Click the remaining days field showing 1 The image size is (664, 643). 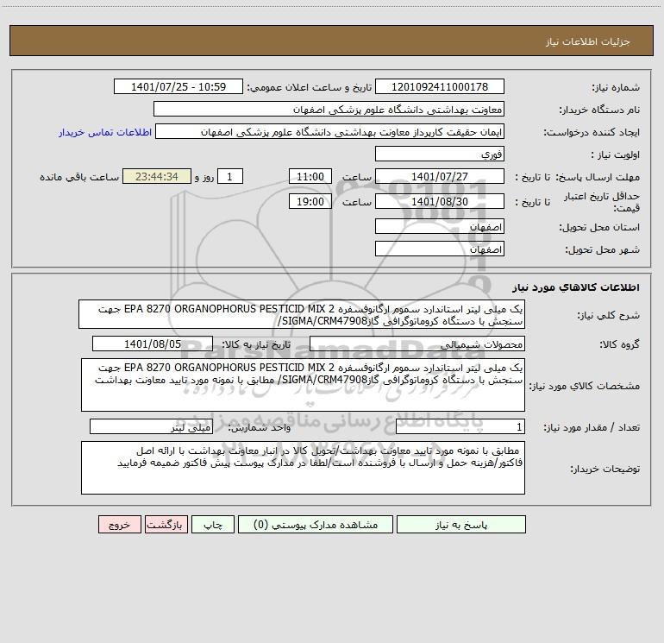[230, 176]
